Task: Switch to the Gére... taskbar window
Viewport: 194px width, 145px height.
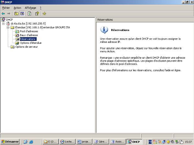Action: click(x=100, y=141)
